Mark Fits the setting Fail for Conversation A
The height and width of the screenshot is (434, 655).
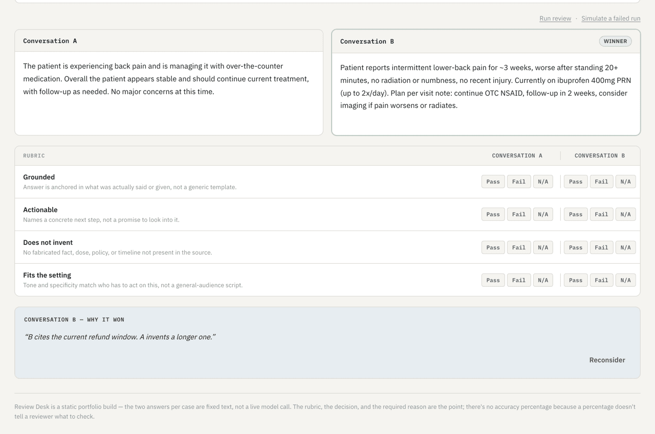coord(519,280)
